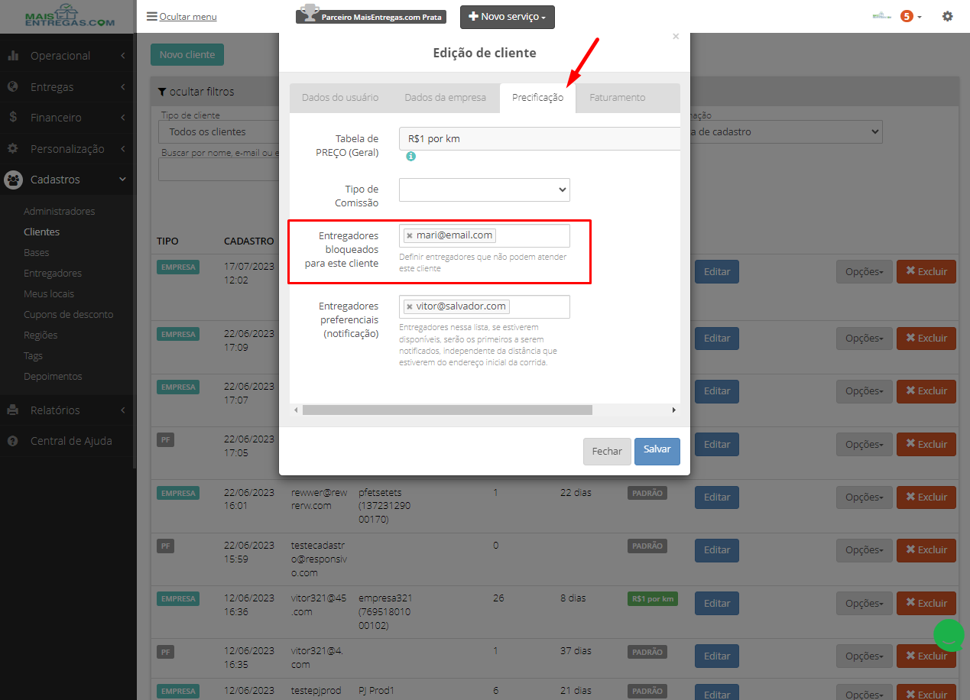The width and height of the screenshot is (970, 700).
Task: Close the Edição de cliente dialog with X
Action: pos(675,36)
